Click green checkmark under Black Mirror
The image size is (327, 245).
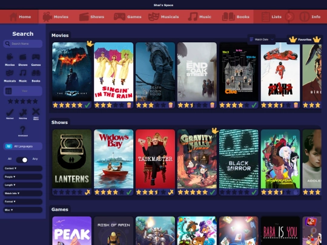[x=254, y=192]
